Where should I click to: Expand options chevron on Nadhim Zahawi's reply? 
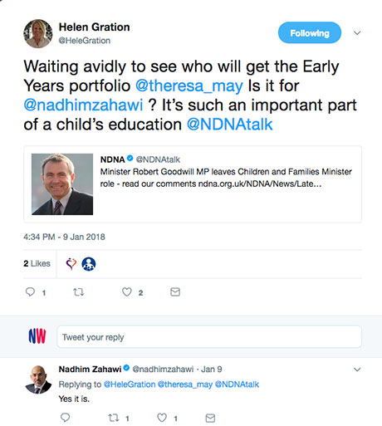(357, 370)
